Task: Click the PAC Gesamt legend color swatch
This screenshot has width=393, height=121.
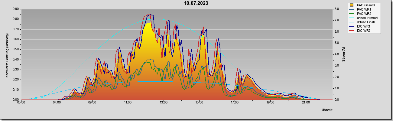Action: tap(352, 5)
